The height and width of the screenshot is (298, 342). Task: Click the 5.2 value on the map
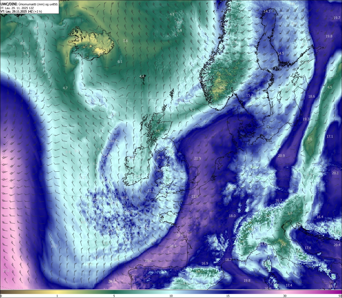pos(193,110)
